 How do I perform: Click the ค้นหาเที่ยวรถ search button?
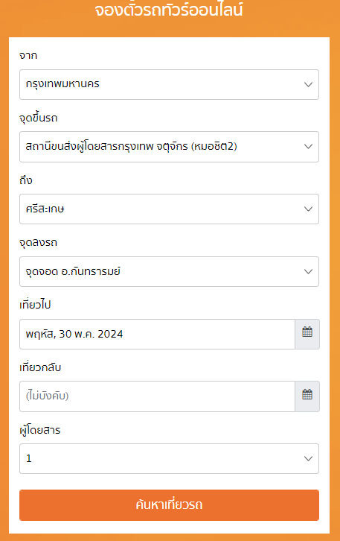(169, 505)
